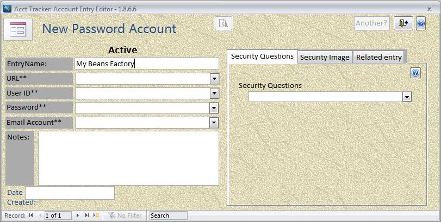The image size is (441, 222).
Task: Click the exit door icon button
Action: coord(403,23)
